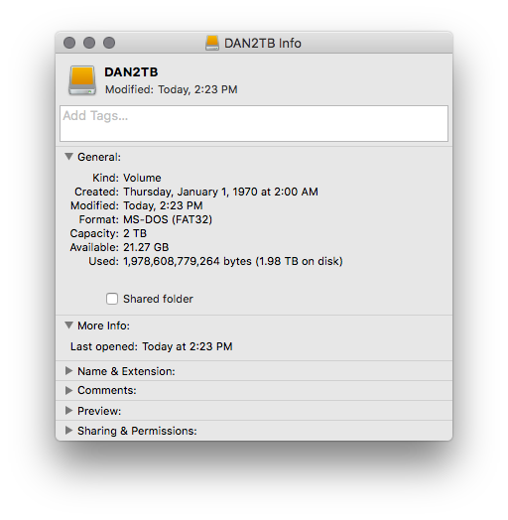Expand the Sharing & Permissions section
508x520 pixels.
click(69, 431)
